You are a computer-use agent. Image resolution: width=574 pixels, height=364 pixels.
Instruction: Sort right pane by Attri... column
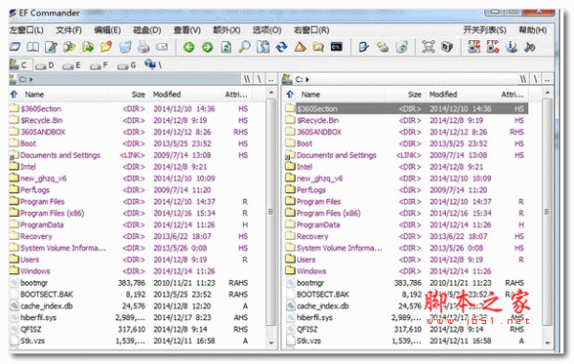click(513, 95)
